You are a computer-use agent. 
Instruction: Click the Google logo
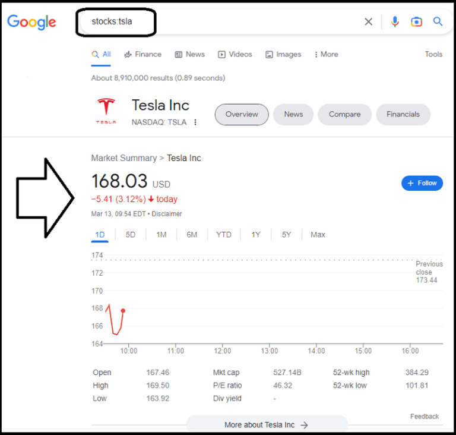coord(31,22)
